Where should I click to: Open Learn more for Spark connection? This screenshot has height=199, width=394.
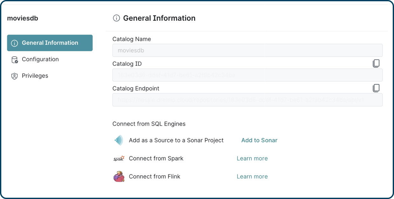252,158
